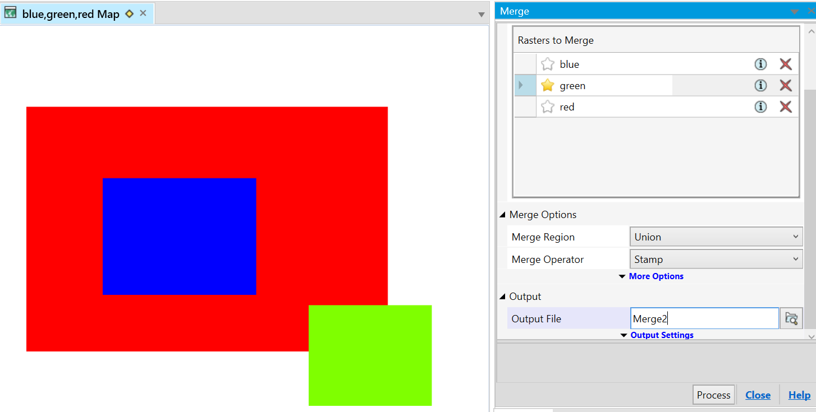Browse for output file location
Image resolution: width=816 pixels, height=412 pixels.
click(791, 318)
